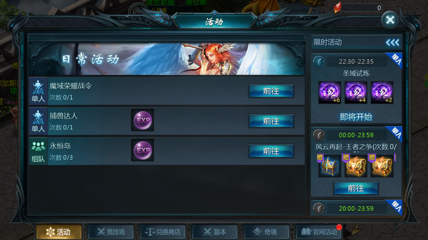This screenshot has width=428, height=240.
Task: Select the purple +6 rune reward icon
Action: pos(330,93)
